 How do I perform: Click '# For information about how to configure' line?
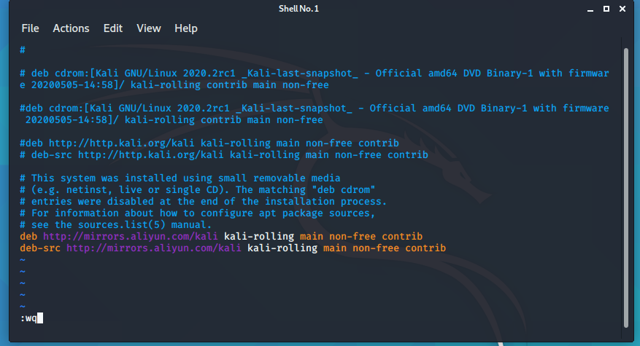click(x=198, y=213)
